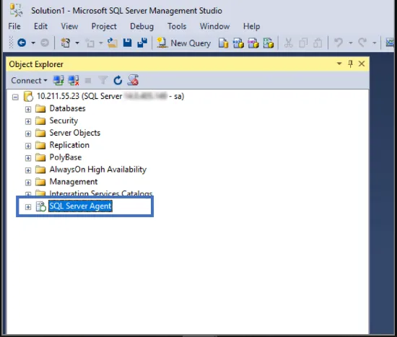This screenshot has width=397, height=337.
Task: Open the Edit menu
Action: coord(40,26)
